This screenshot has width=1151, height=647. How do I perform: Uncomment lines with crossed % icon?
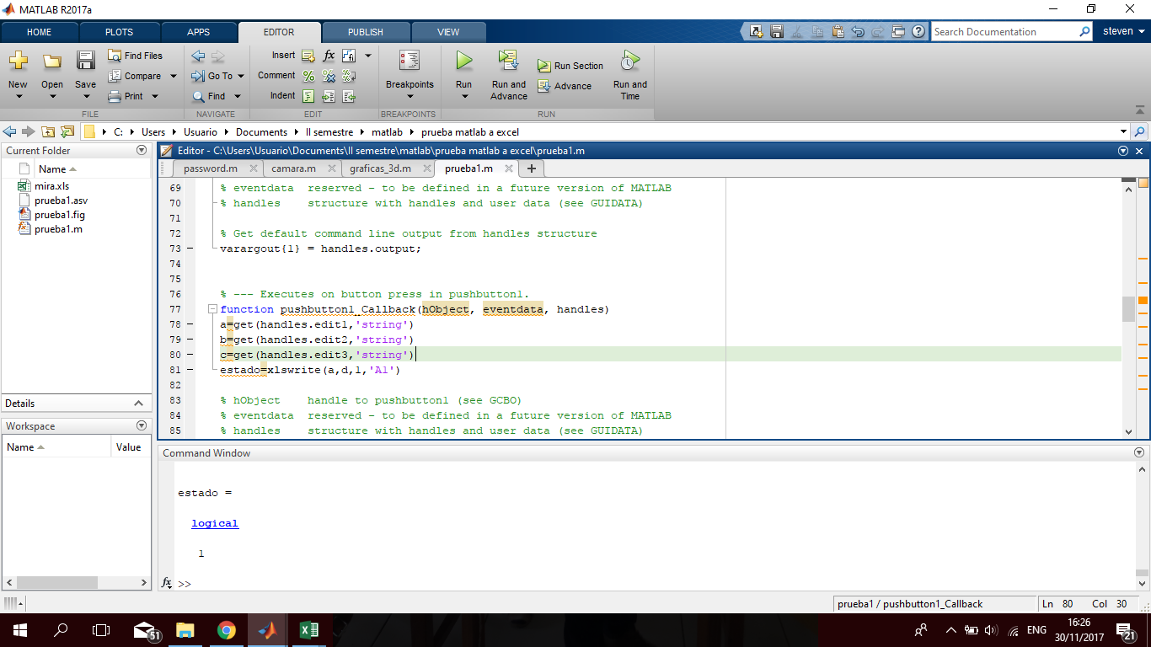tap(329, 76)
